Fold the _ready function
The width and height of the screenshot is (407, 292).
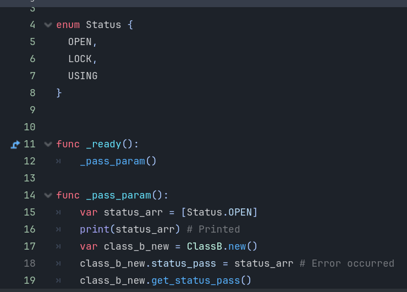pyautogui.click(x=48, y=144)
